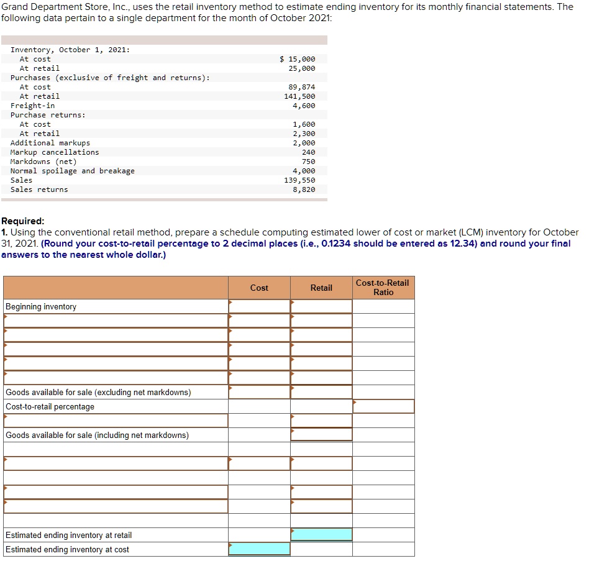The height and width of the screenshot is (579, 602).
Task: Click the "8,820" sales returns value
Action: (x=304, y=189)
